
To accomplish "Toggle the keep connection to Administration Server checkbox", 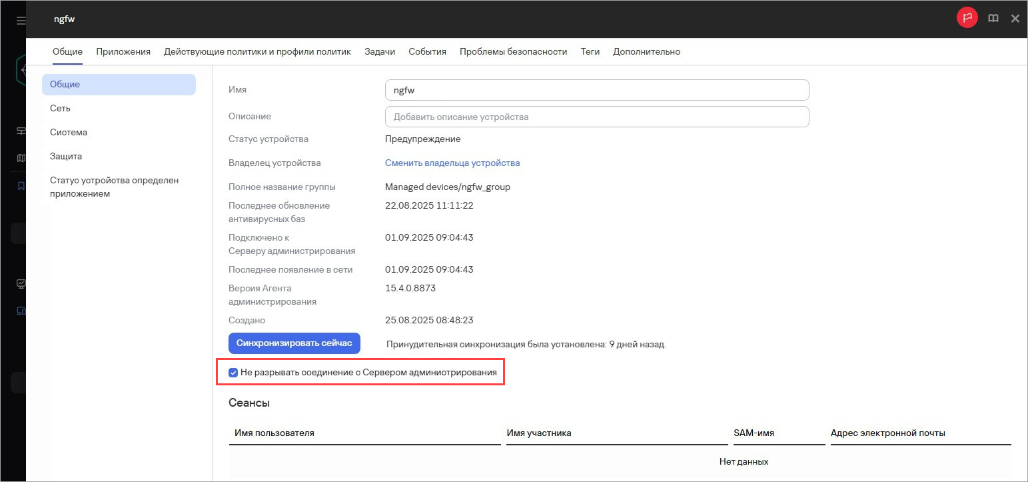I will tap(233, 373).
